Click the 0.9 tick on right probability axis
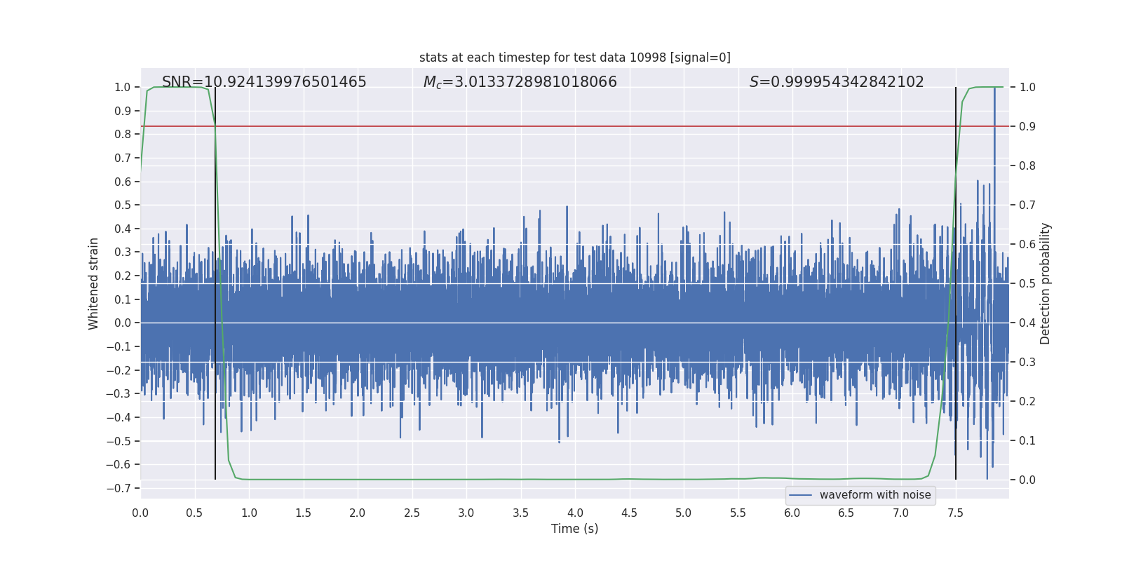The height and width of the screenshot is (561, 1122). pos(1027,127)
